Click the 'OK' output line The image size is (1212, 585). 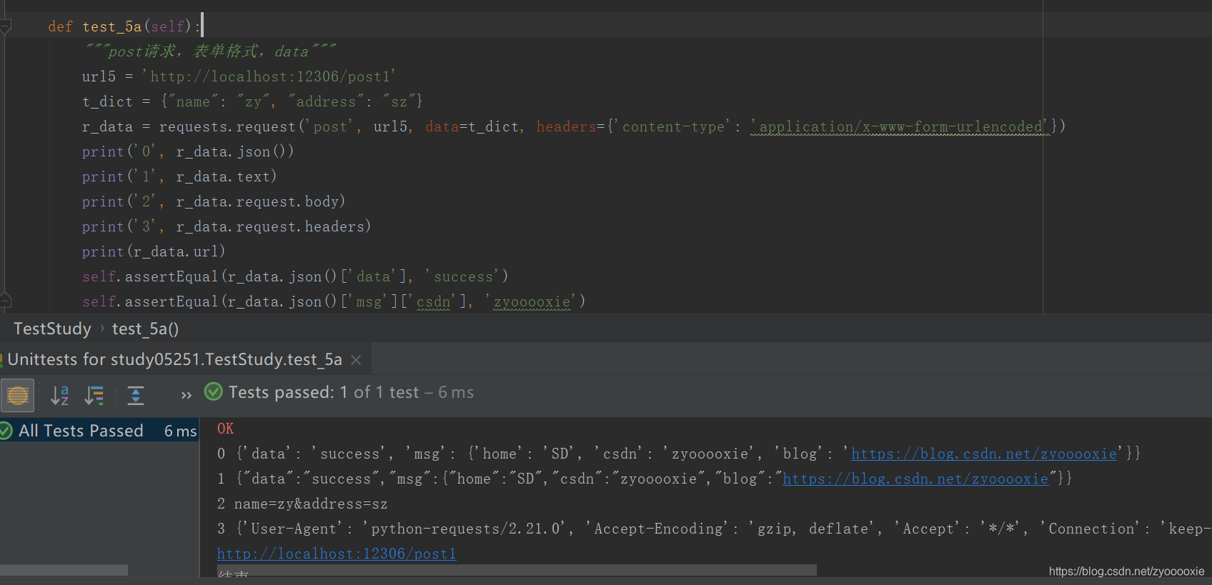(x=226, y=429)
